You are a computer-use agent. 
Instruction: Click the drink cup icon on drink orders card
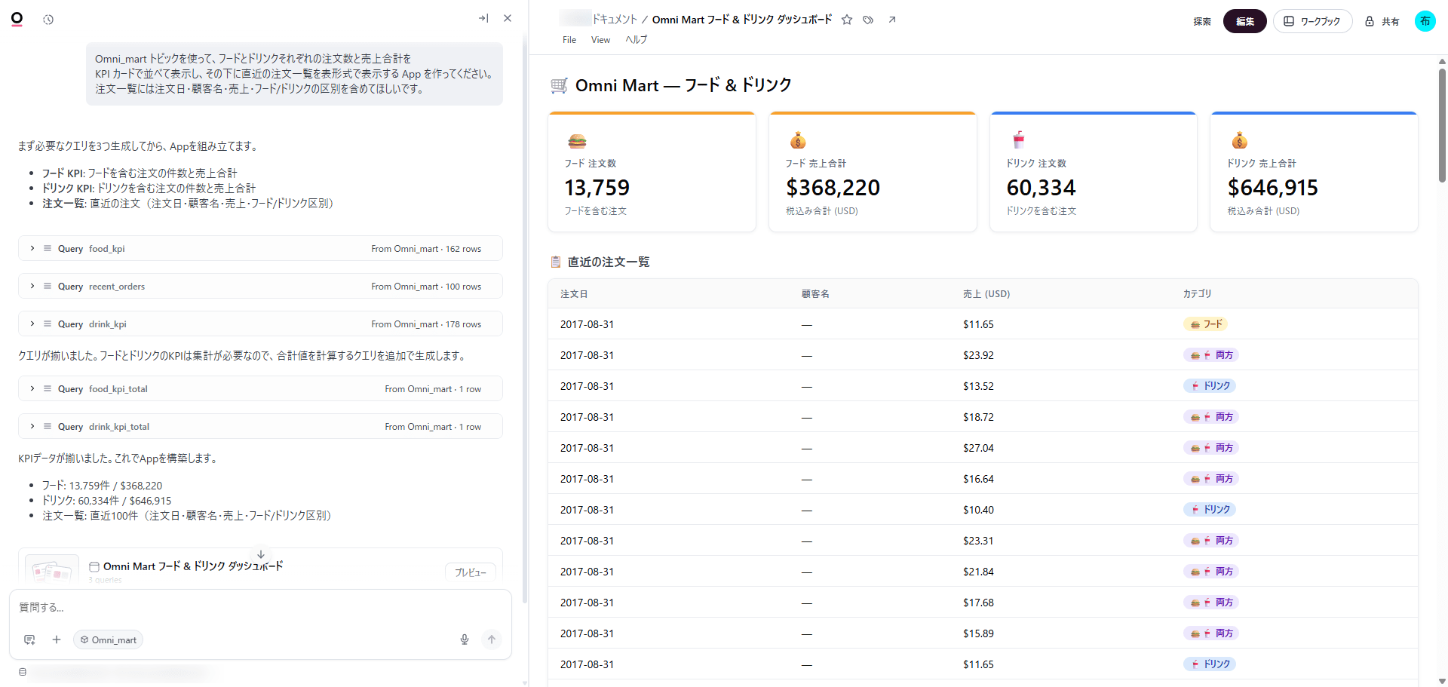pos(1019,140)
